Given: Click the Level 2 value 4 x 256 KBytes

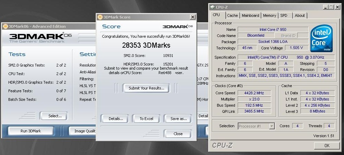Looking at the screenshot, I should 318,105.
